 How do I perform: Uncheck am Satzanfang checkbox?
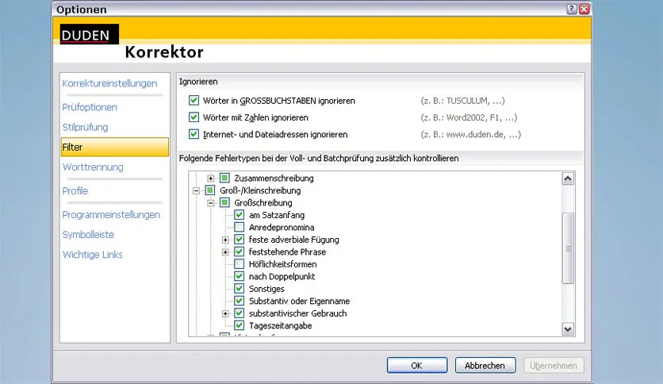(x=240, y=215)
